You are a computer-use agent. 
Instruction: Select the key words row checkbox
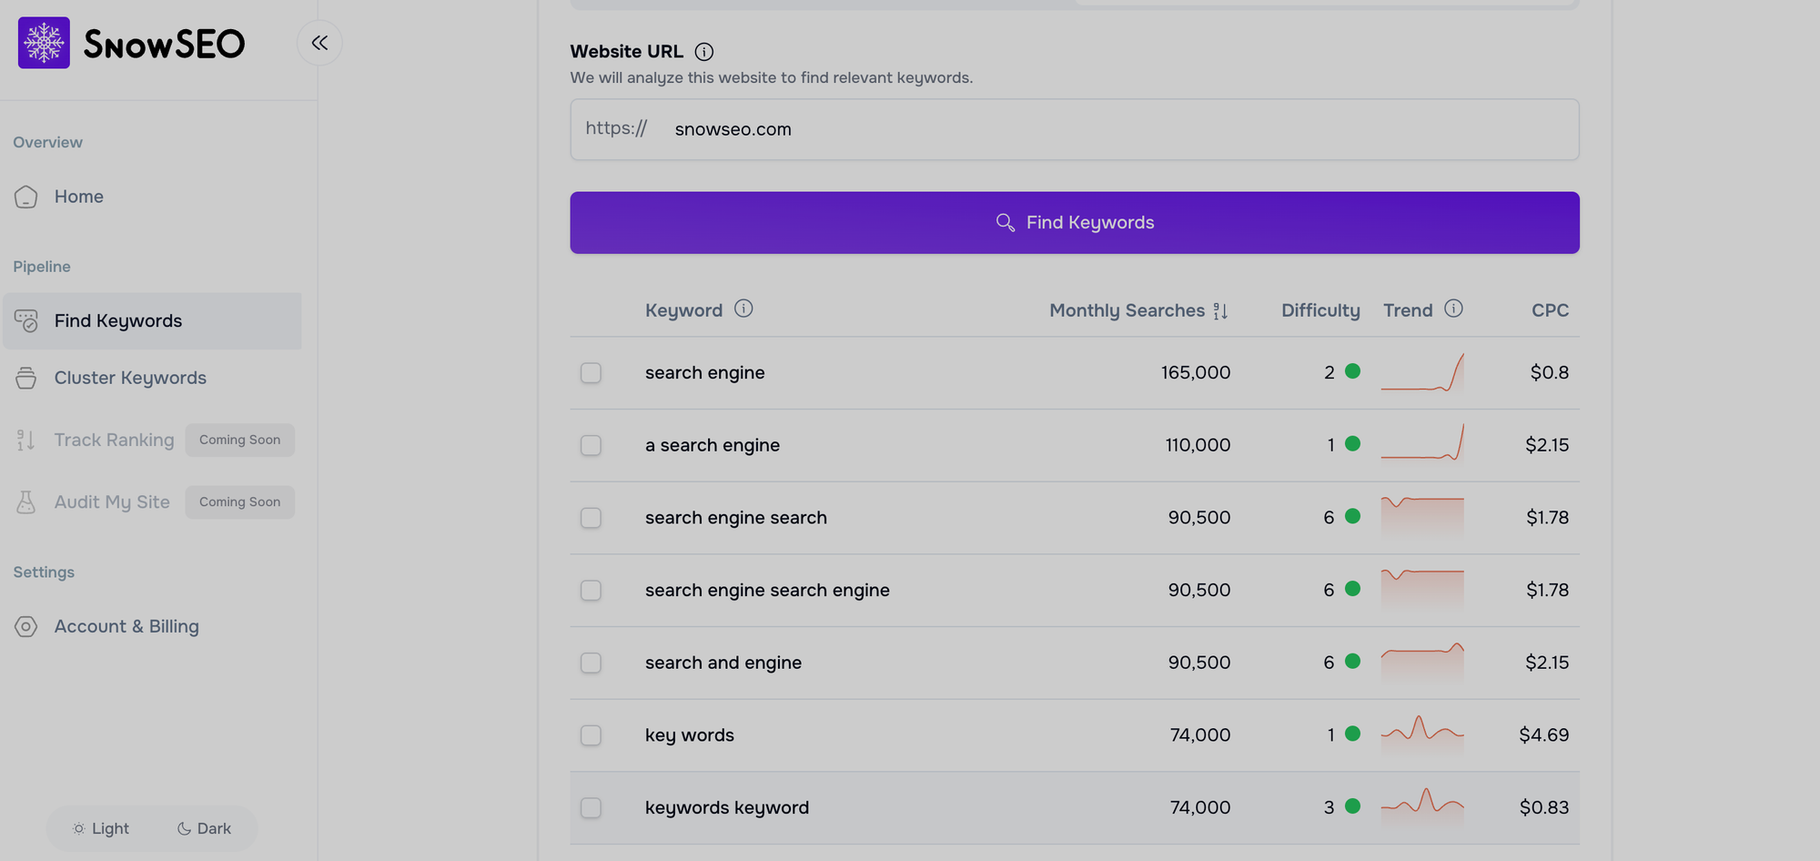click(591, 734)
